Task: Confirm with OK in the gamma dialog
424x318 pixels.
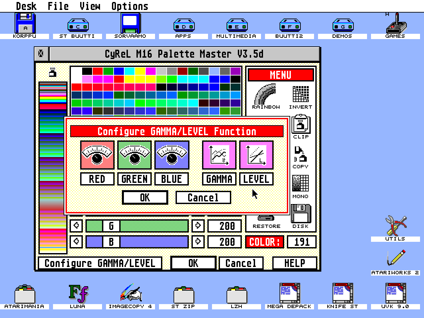Action: [145, 197]
